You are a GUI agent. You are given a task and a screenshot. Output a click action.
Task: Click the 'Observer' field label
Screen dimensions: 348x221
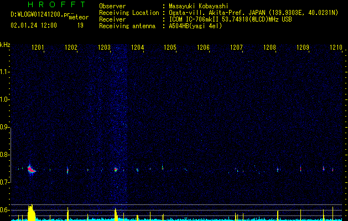112,6
